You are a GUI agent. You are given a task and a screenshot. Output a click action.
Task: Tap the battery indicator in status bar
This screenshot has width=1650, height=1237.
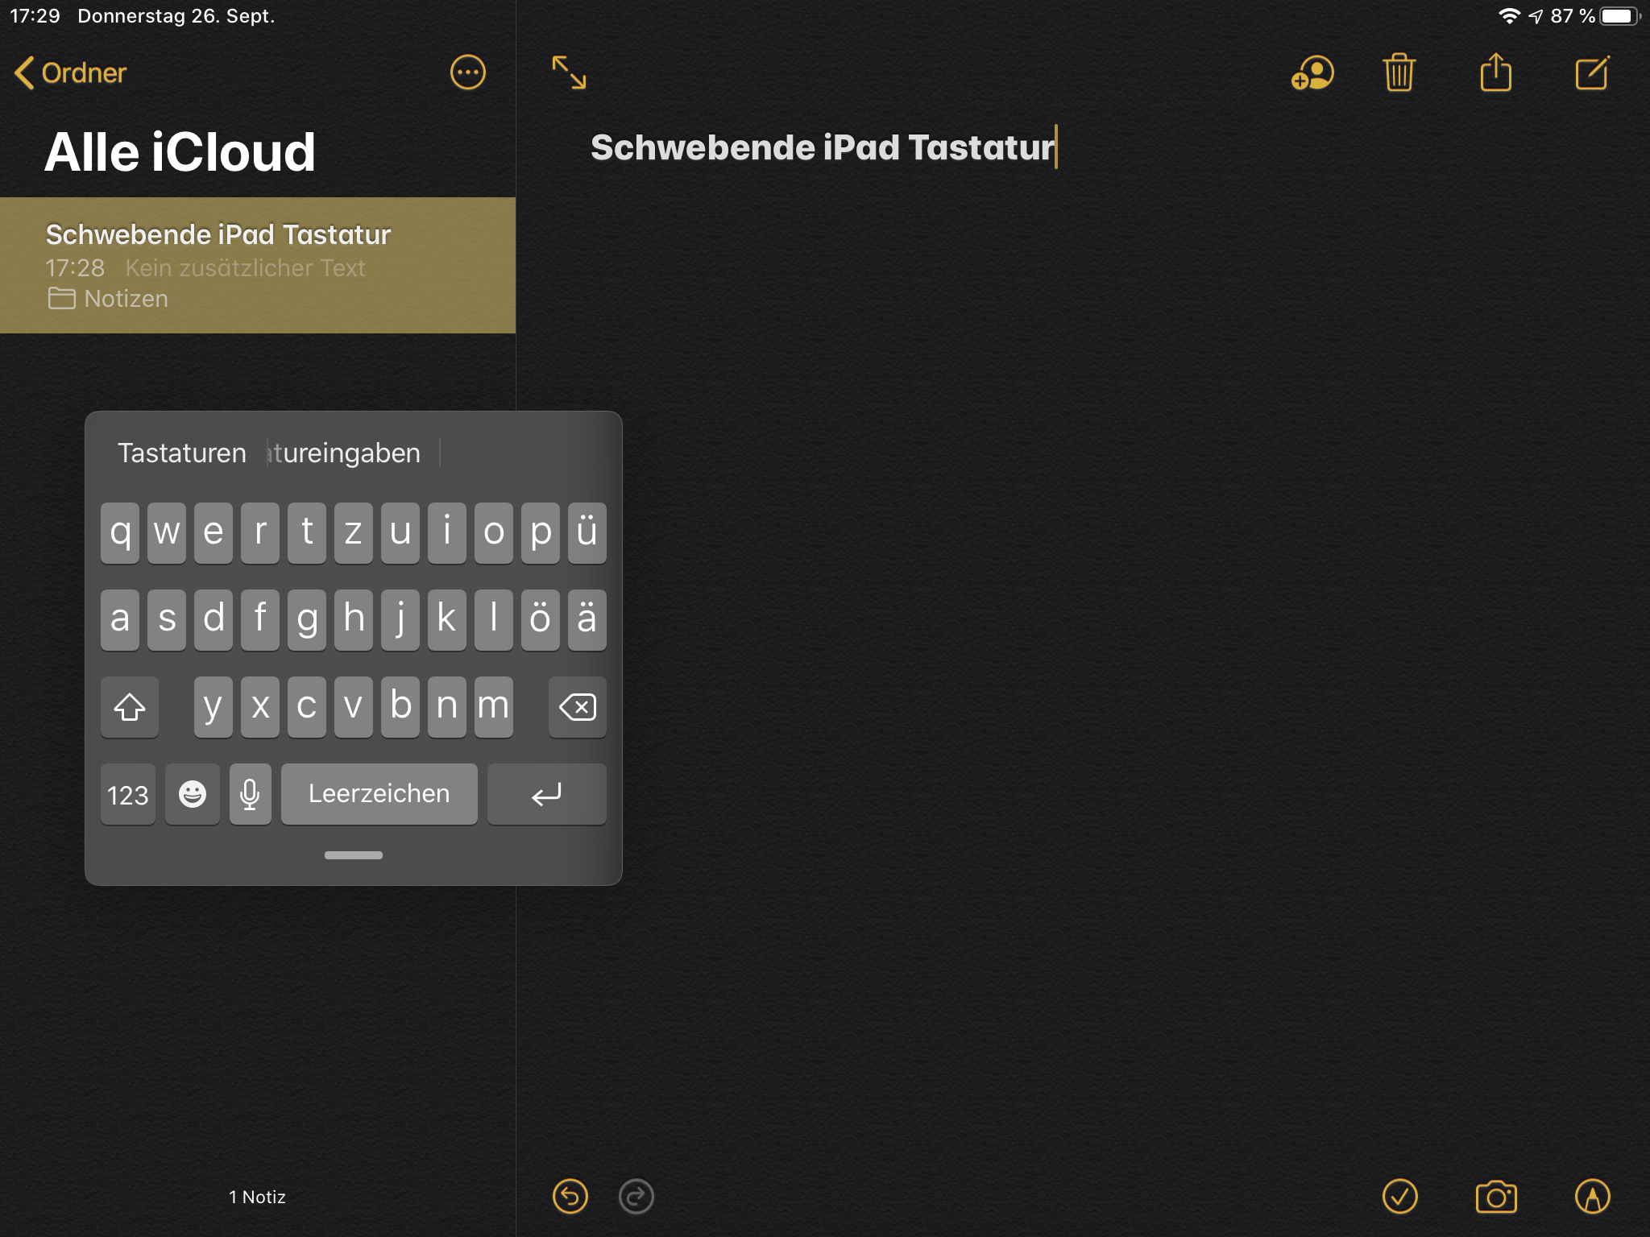(x=1620, y=16)
